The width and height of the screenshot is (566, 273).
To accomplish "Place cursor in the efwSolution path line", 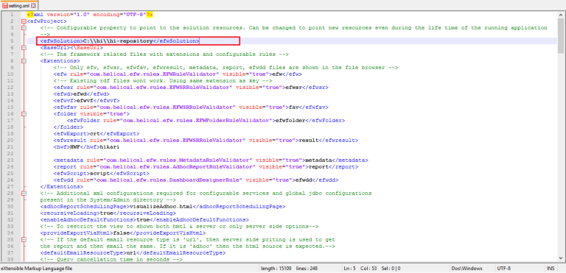I will tap(119, 41).
